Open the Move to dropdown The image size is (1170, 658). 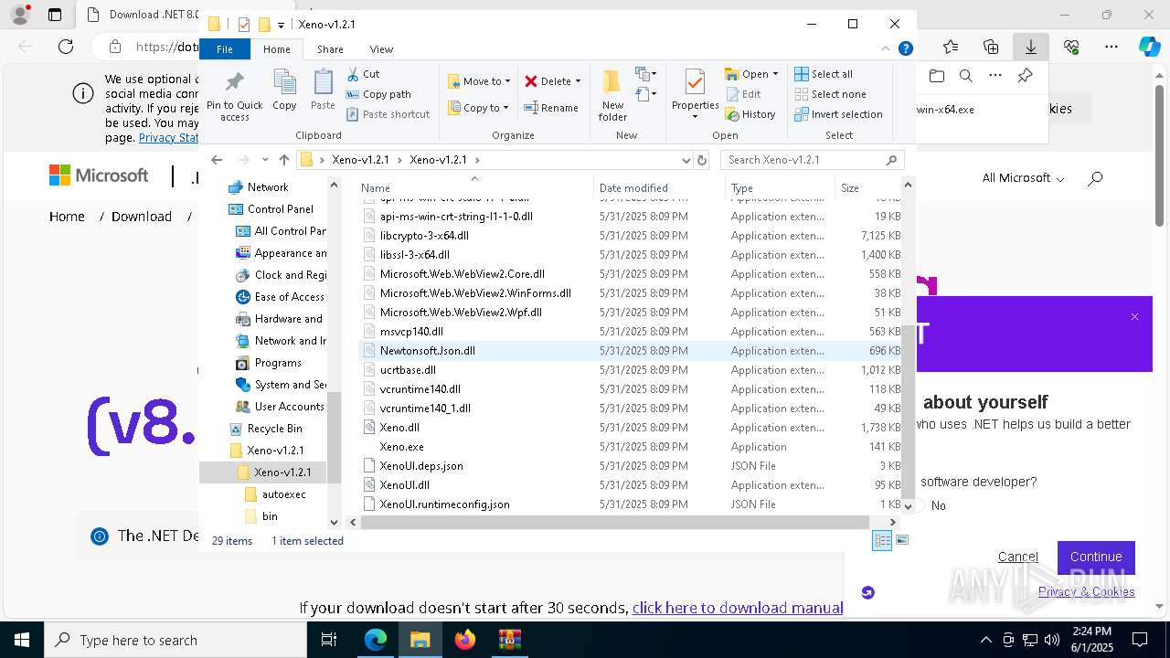[479, 81]
